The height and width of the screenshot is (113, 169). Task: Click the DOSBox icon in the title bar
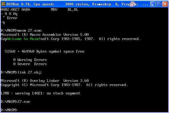3,4
